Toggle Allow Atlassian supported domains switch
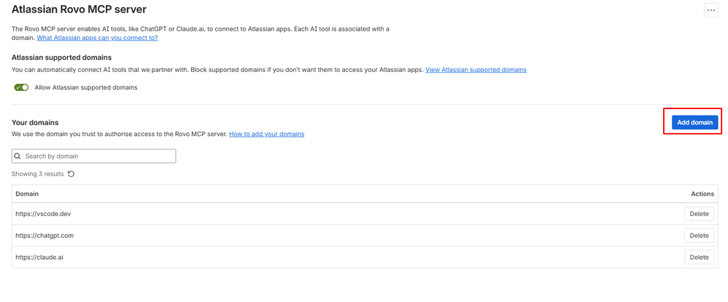Viewport: 728px width, 302px height. (x=21, y=87)
